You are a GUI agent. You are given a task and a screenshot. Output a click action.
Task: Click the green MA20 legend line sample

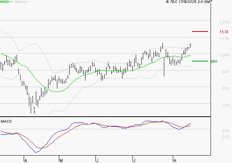pyautogui.click(x=11, y=2)
